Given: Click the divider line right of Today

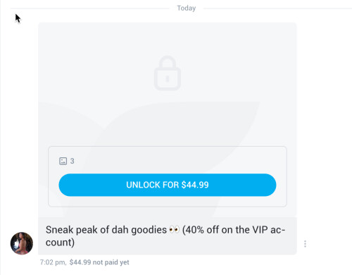Looking at the screenshot, I should (277, 8).
